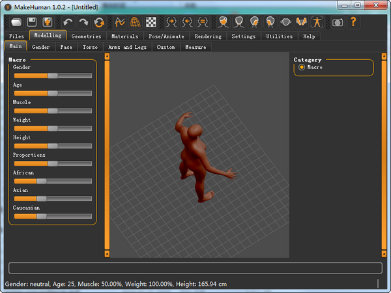Open help via the question mark icon
This screenshot has width=391, height=293.
click(x=353, y=22)
